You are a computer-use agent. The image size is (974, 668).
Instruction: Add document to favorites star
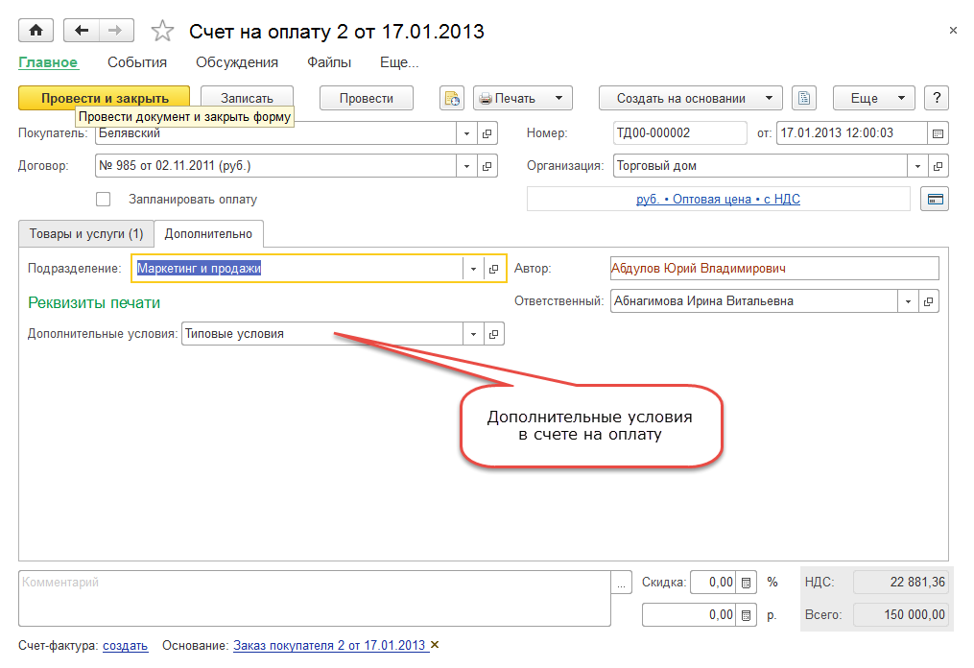[x=162, y=31]
